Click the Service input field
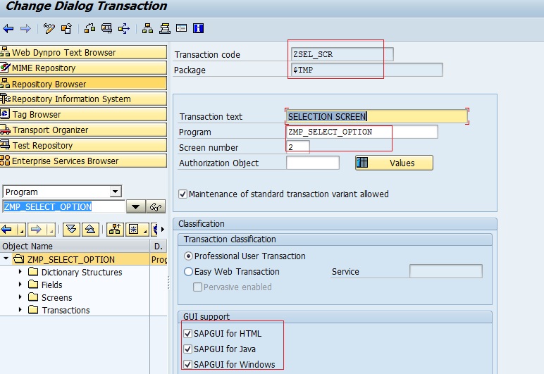The height and width of the screenshot is (374, 544). point(446,271)
